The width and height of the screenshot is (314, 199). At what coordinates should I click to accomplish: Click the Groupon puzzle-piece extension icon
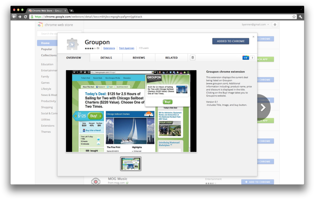pyautogui.click(x=72, y=44)
